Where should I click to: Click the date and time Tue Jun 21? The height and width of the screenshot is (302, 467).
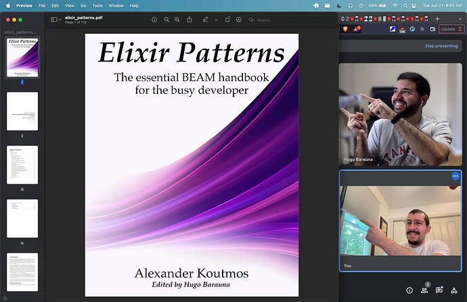[442, 5]
